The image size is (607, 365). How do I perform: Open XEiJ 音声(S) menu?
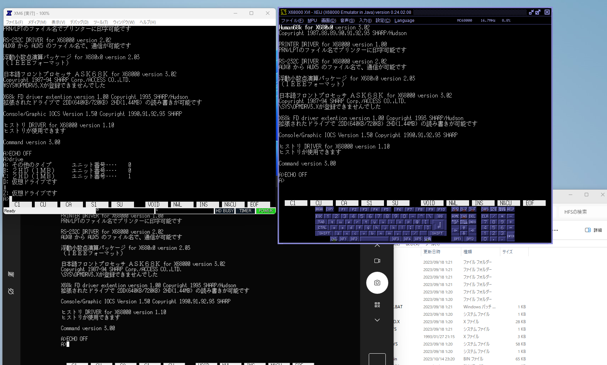pos(347,21)
